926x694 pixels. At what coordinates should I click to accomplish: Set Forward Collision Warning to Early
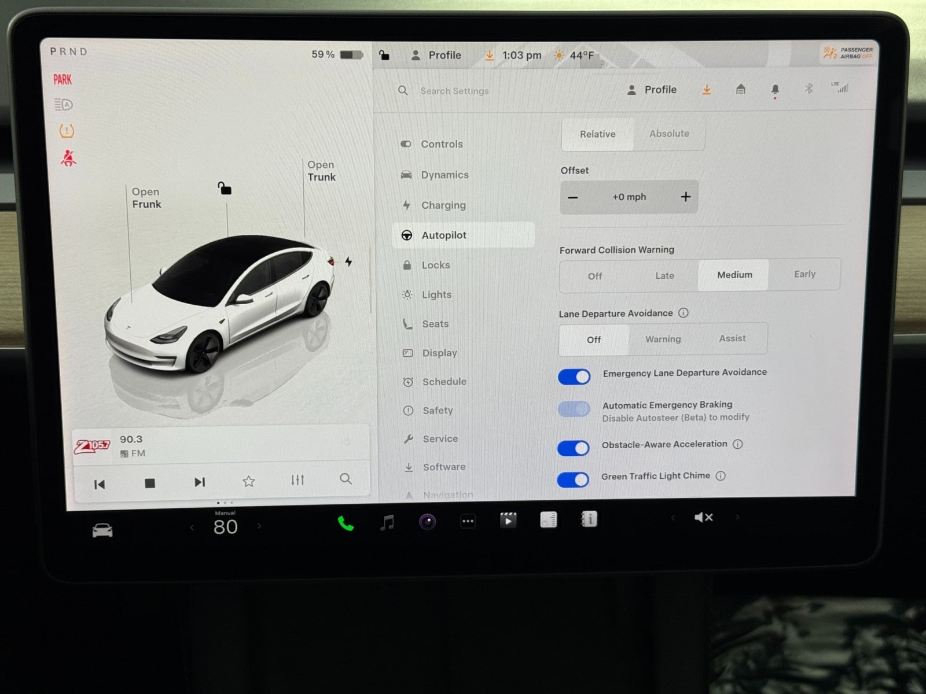coord(804,274)
